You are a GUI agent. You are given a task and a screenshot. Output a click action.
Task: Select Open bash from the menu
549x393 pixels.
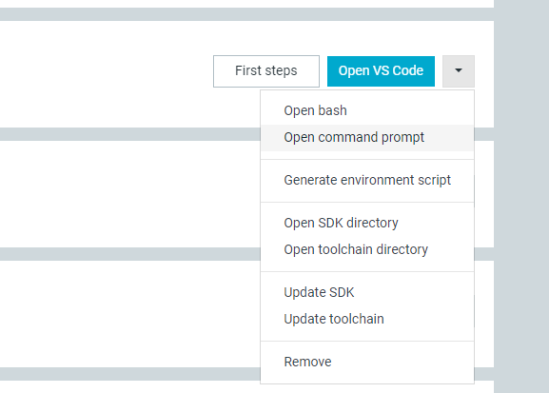tap(367, 110)
